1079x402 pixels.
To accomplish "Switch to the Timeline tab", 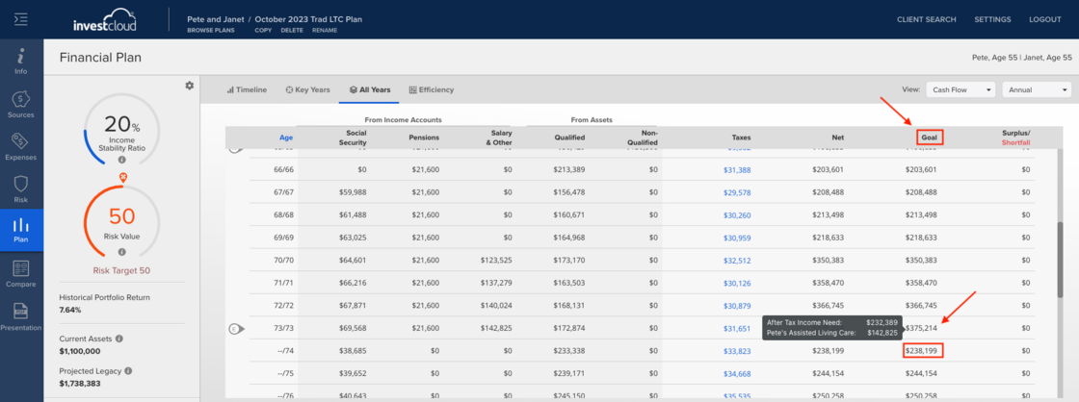I will 247,89.
